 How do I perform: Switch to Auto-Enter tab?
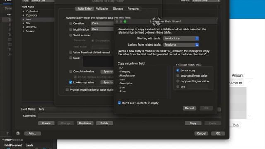[x=84, y=9]
